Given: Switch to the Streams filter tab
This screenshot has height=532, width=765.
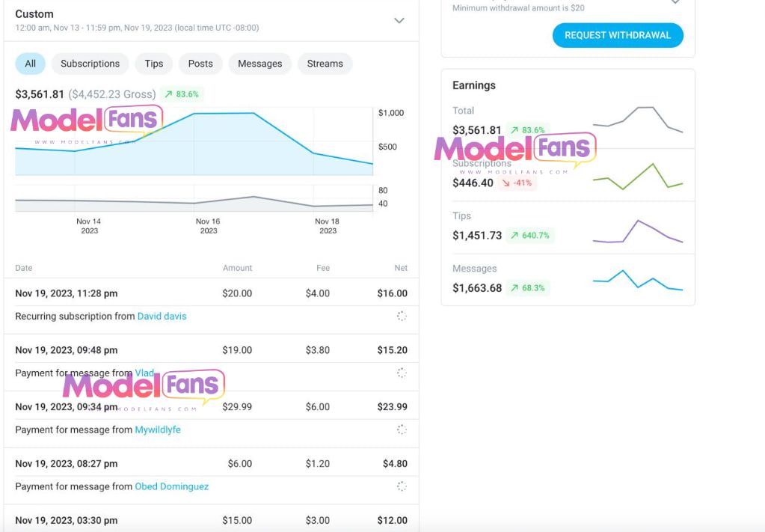Looking at the screenshot, I should (325, 64).
